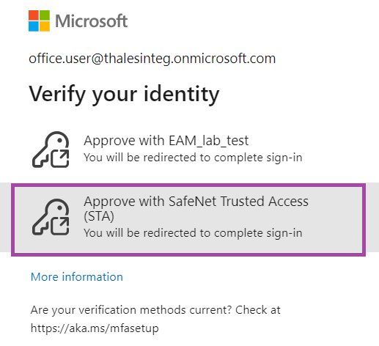Click the Microsoft wordmark text
This screenshot has height=346, width=379.
click(92, 21)
